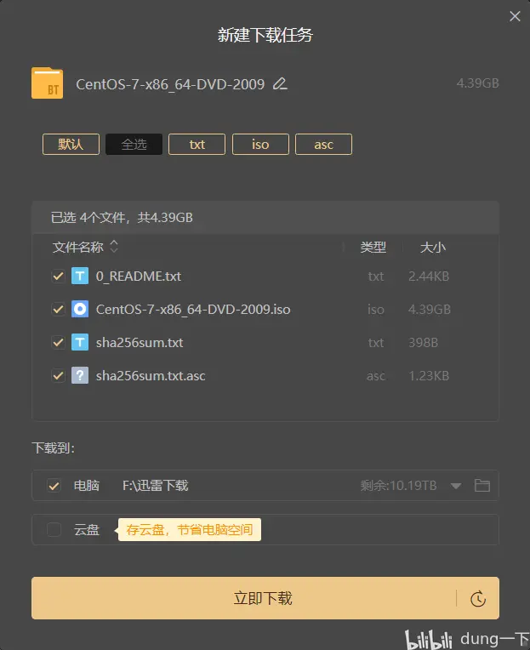Filter files by iso type
530x650 pixels.
point(260,145)
